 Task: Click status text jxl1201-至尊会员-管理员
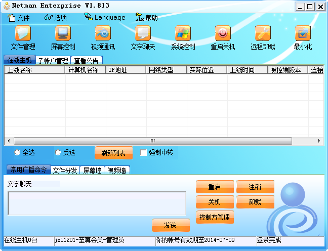89,240
